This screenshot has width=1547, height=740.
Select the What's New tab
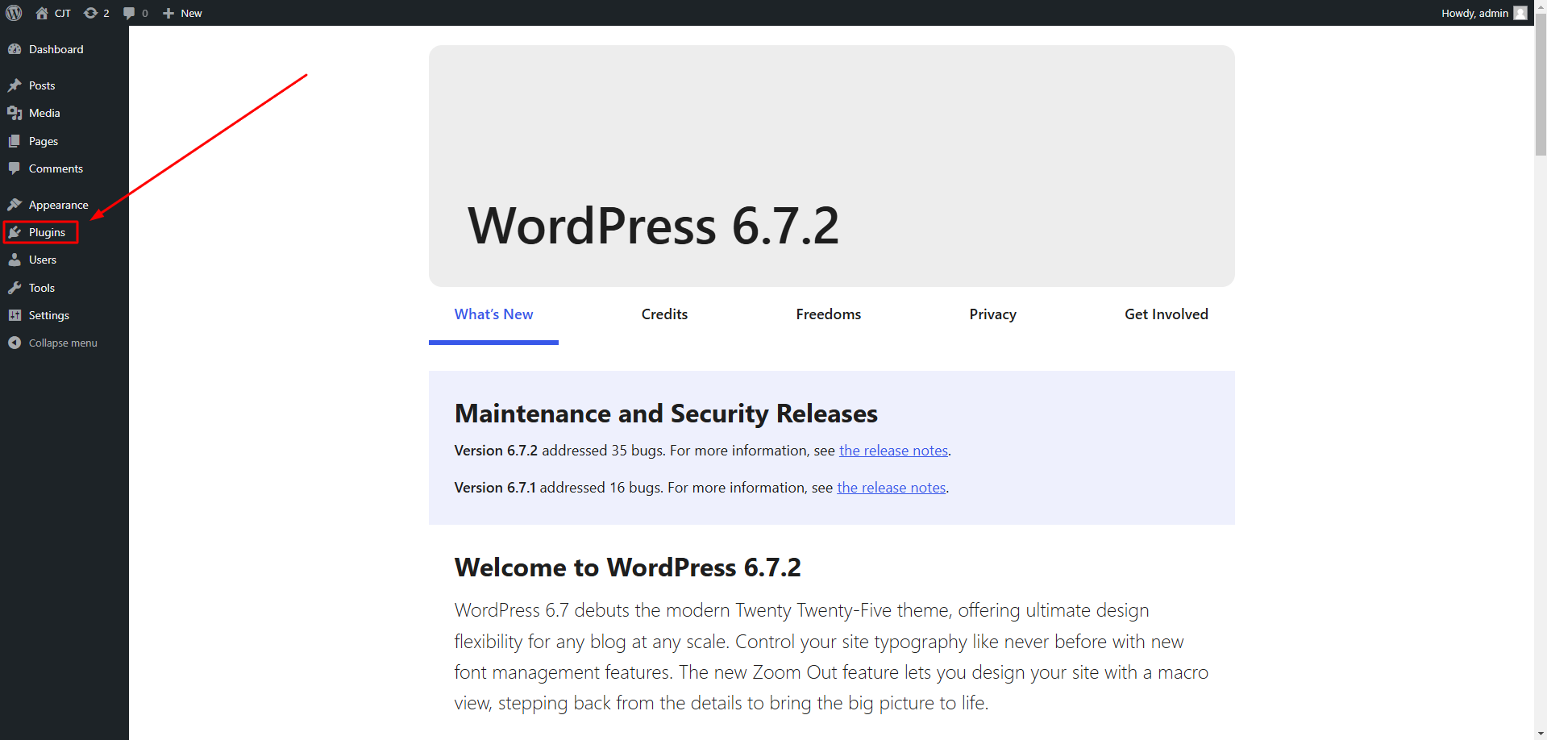point(493,314)
